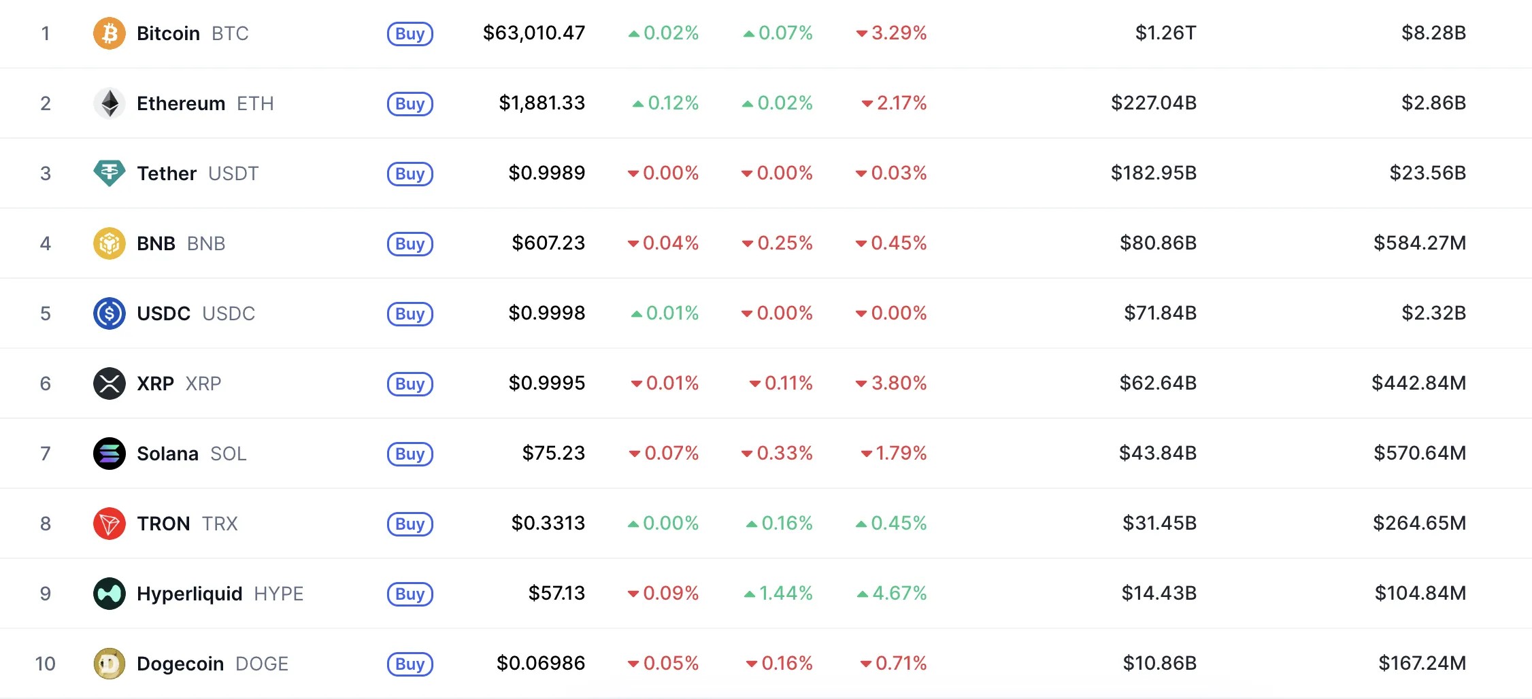
Task: Click the Hyperliquid logo icon
Action: (x=109, y=594)
